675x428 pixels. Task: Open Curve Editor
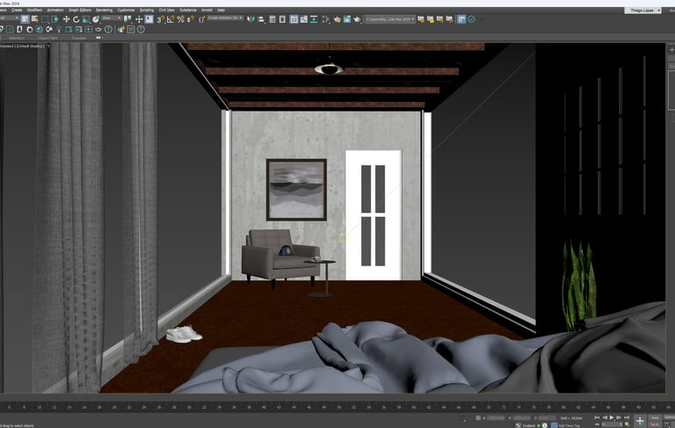coord(304,19)
